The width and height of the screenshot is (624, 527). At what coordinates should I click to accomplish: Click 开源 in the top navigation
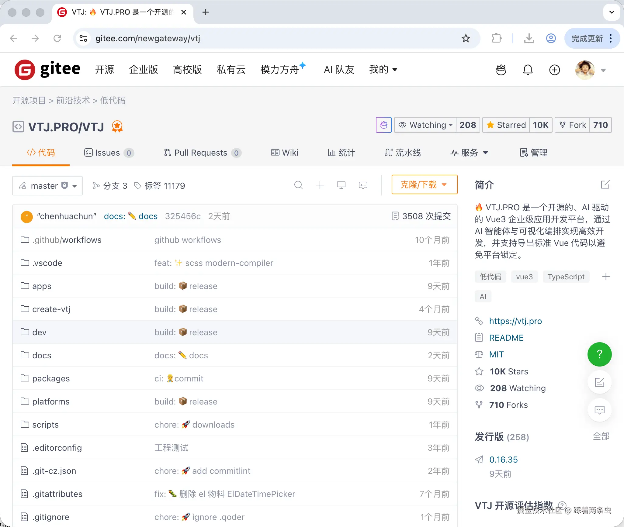105,70
